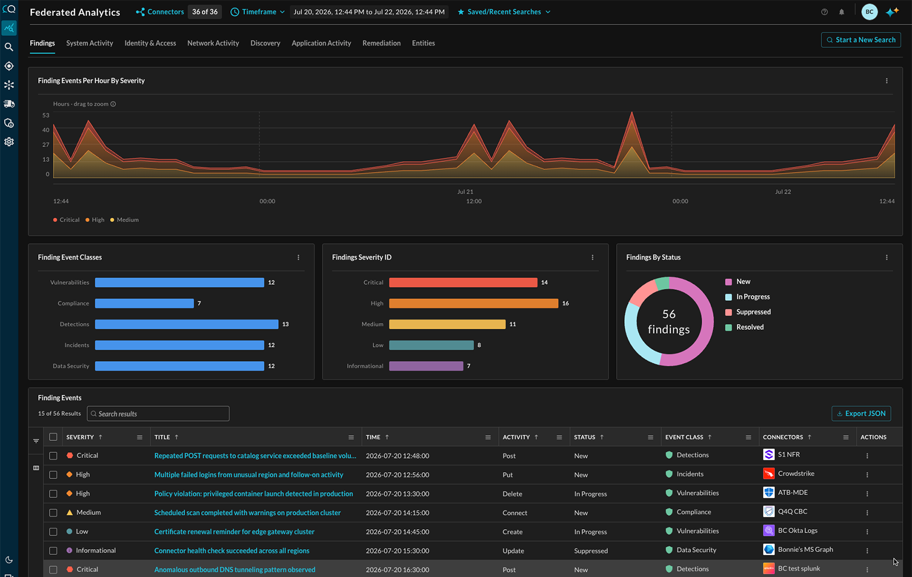Screen dimensions: 912x577
Task: Switch to Discovery tab
Action: (265, 43)
